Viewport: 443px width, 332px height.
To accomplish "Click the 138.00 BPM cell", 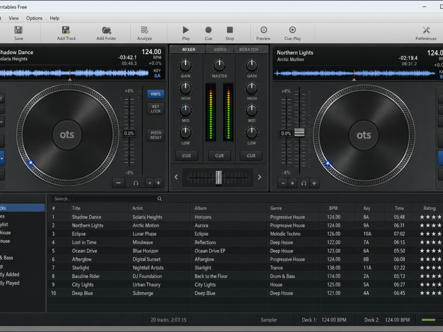I will point(334,268).
